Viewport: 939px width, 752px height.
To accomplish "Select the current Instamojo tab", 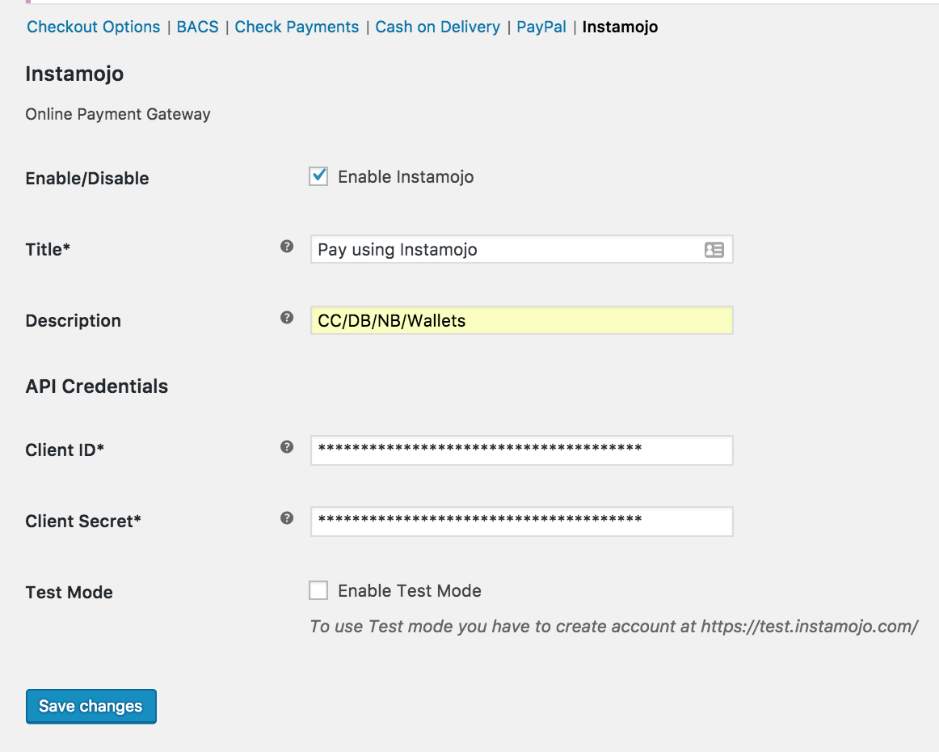I will point(620,27).
